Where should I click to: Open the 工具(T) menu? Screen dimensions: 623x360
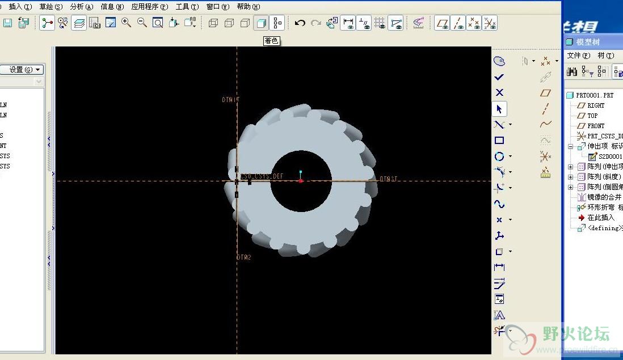pyautogui.click(x=187, y=7)
